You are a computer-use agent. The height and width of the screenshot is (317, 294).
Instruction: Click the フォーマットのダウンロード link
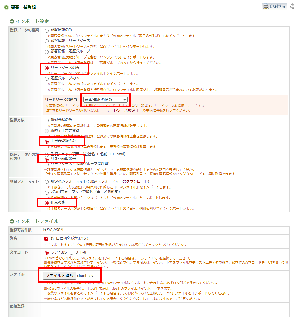click(124, 181)
